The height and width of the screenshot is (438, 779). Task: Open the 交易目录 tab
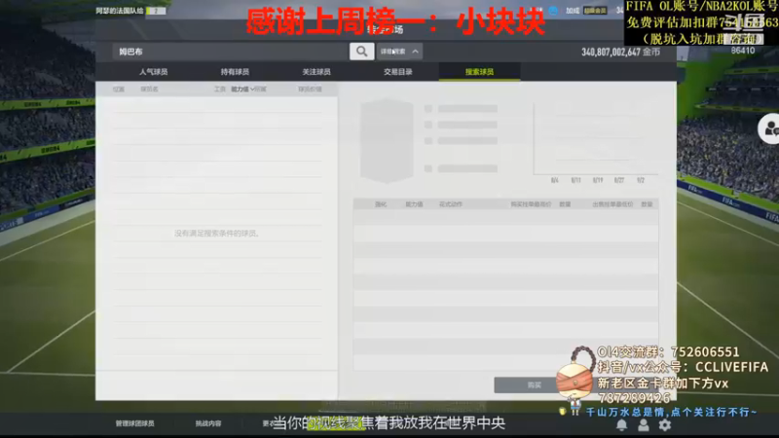tap(398, 72)
